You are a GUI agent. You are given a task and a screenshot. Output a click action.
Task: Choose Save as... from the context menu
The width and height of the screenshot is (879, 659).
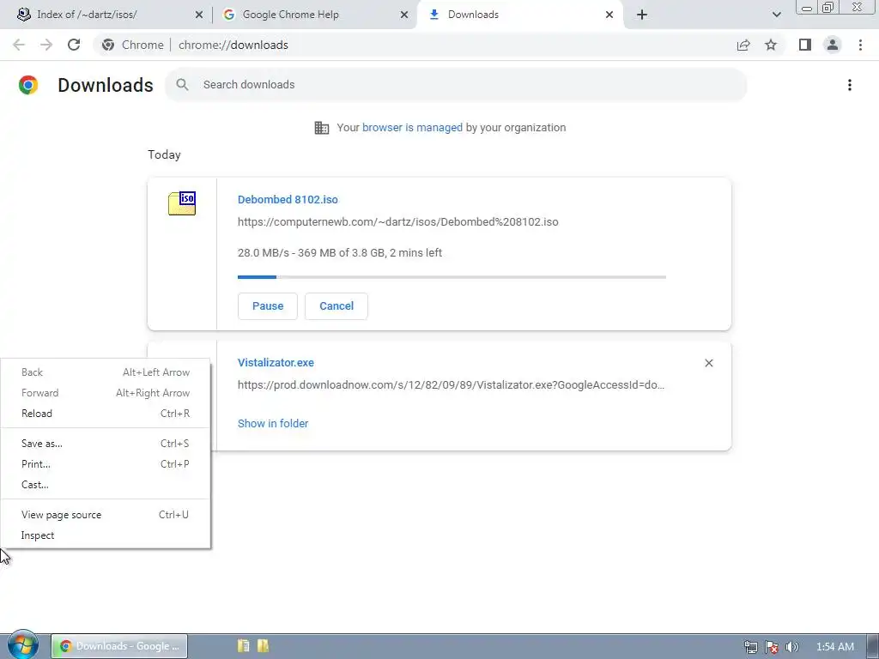coord(106,444)
